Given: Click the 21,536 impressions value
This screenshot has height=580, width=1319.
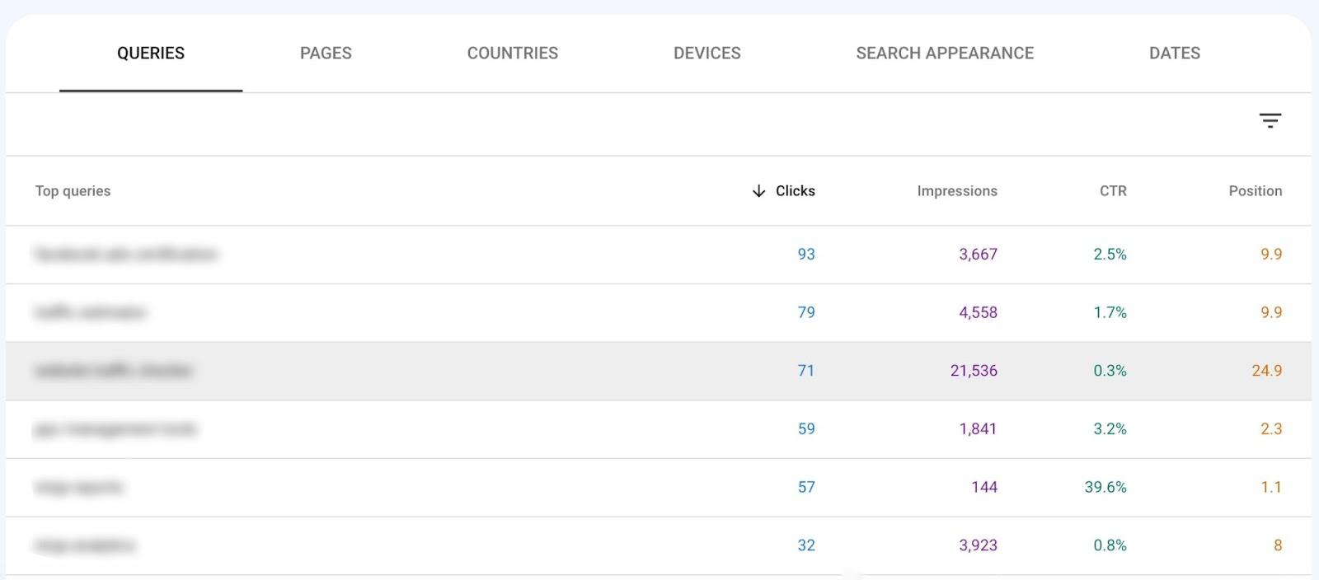Looking at the screenshot, I should point(973,371).
